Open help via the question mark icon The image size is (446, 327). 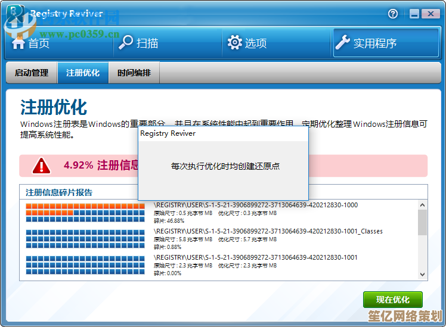[393, 14]
